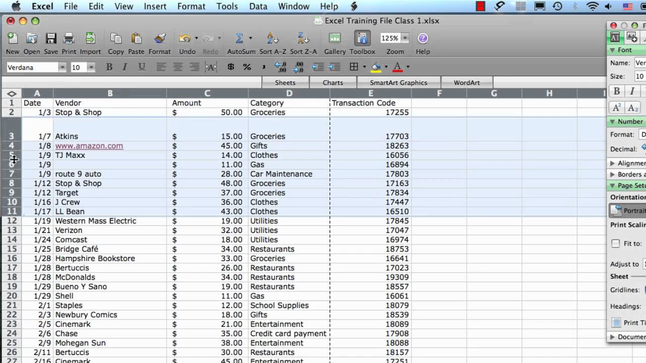Toggle Italic in formatting toolbar

click(125, 67)
